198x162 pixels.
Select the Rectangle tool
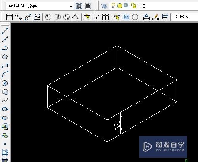(x=5, y=66)
